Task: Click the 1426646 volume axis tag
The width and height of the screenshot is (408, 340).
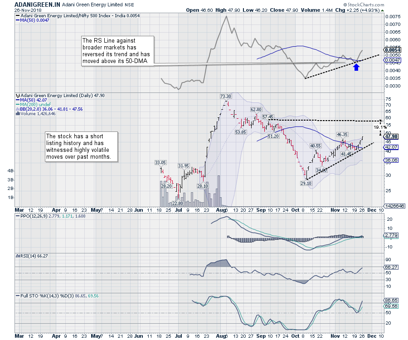Action: coord(395,206)
